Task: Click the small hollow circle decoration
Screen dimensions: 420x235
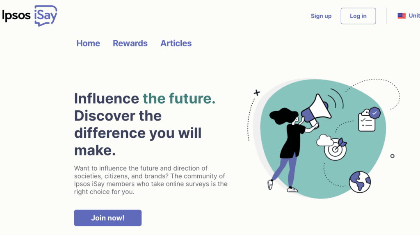Action: pyautogui.click(x=393, y=156)
